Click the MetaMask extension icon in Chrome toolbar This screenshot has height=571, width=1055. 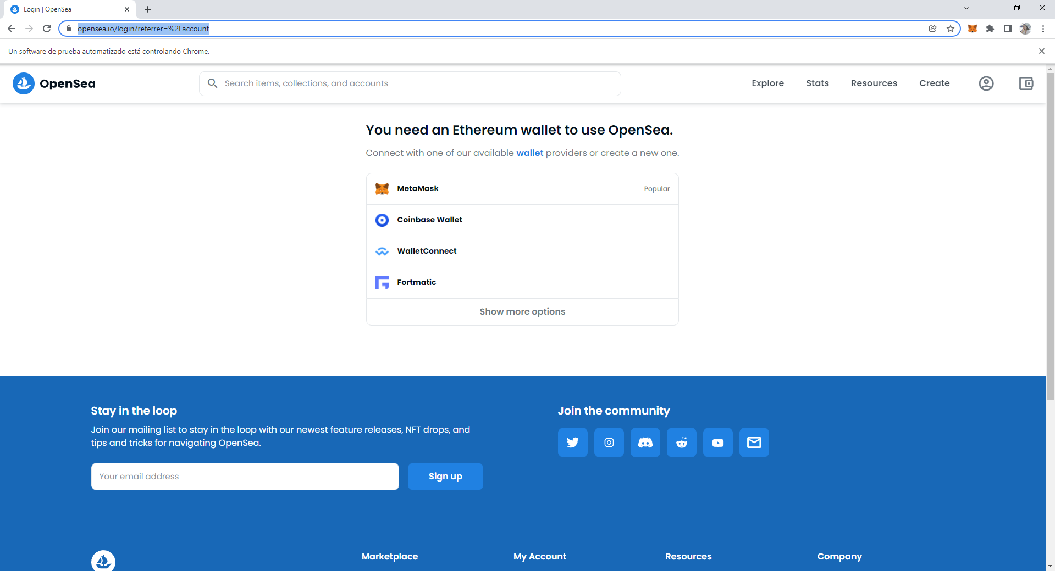[x=973, y=29]
